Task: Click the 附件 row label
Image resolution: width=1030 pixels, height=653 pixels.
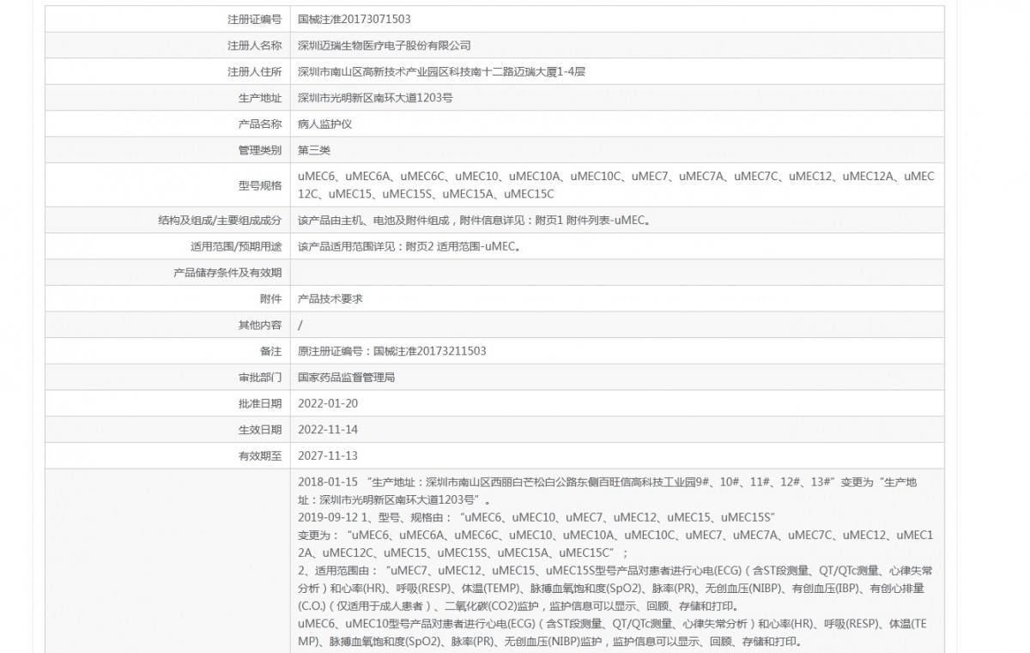Action: point(270,299)
